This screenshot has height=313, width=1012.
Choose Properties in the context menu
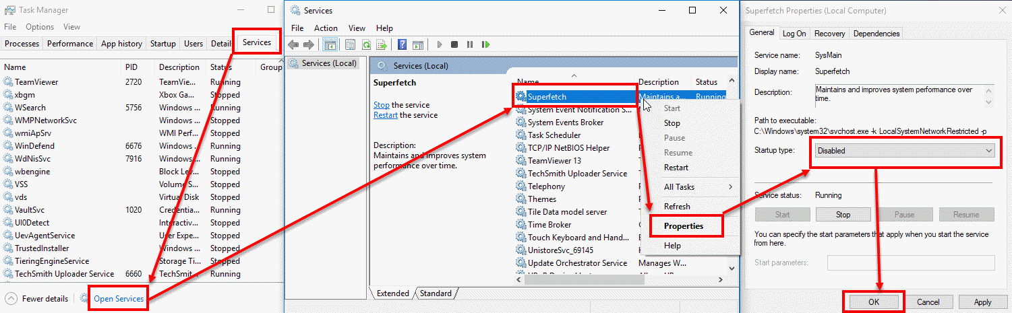point(684,226)
